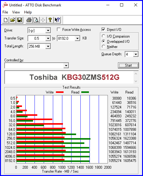Click the yellow question mark About icon

coord(50,20)
